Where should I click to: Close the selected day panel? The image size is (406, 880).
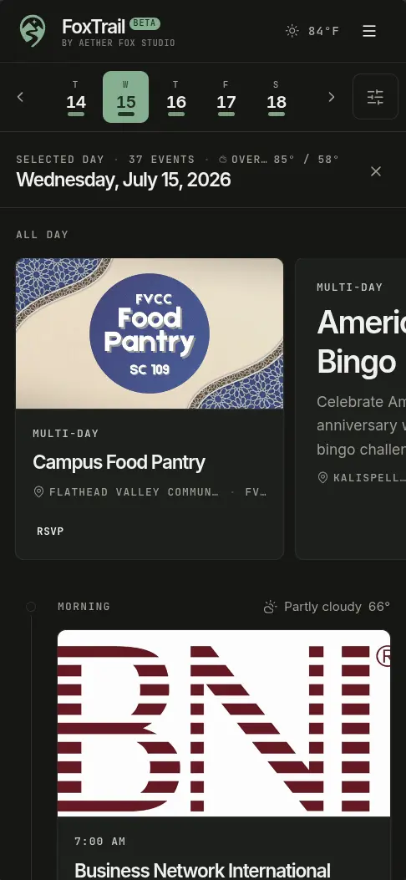pyautogui.click(x=376, y=171)
